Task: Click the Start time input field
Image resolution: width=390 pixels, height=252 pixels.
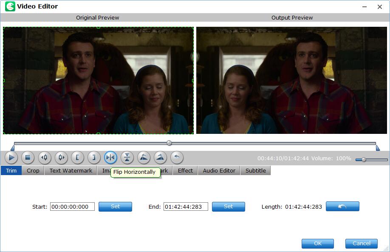Action: point(72,207)
